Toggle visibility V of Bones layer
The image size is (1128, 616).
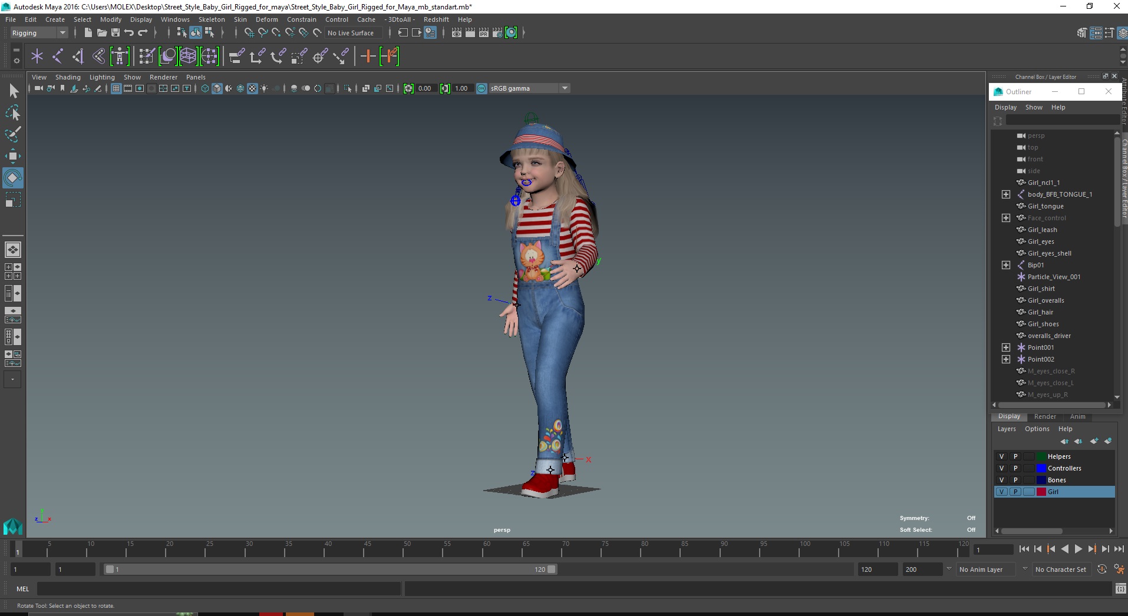click(1001, 480)
